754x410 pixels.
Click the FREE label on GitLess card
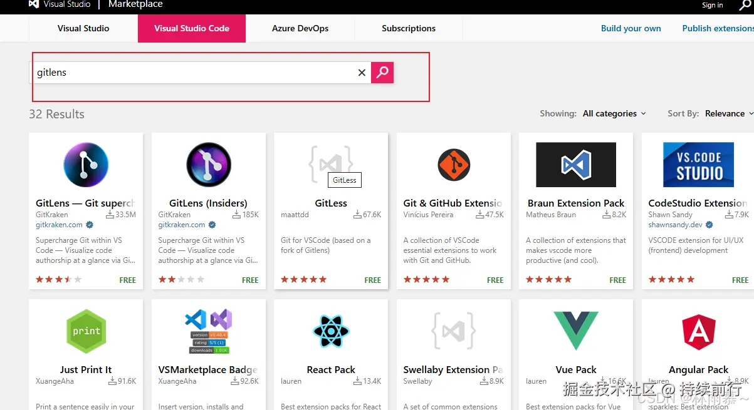click(x=373, y=280)
